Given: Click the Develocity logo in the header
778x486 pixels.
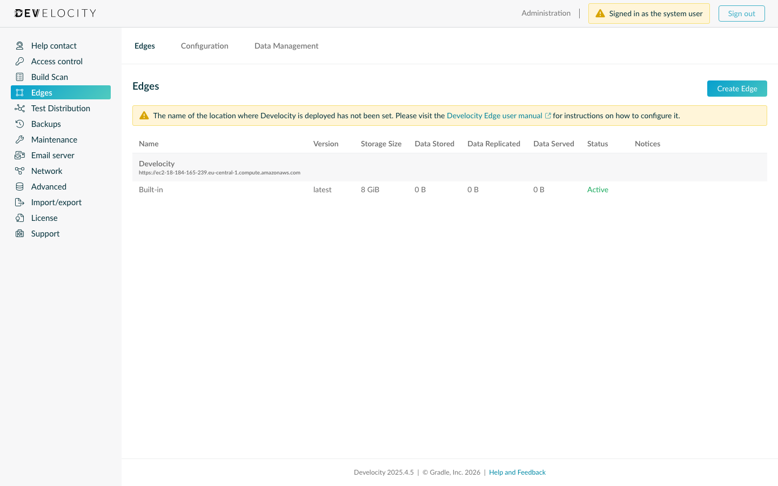Looking at the screenshot, I should click(x=54, y=13).
